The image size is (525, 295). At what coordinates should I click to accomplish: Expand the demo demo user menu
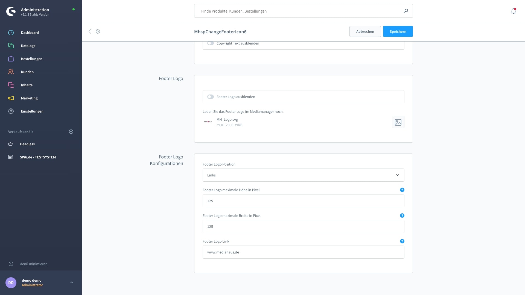point(72,282)
